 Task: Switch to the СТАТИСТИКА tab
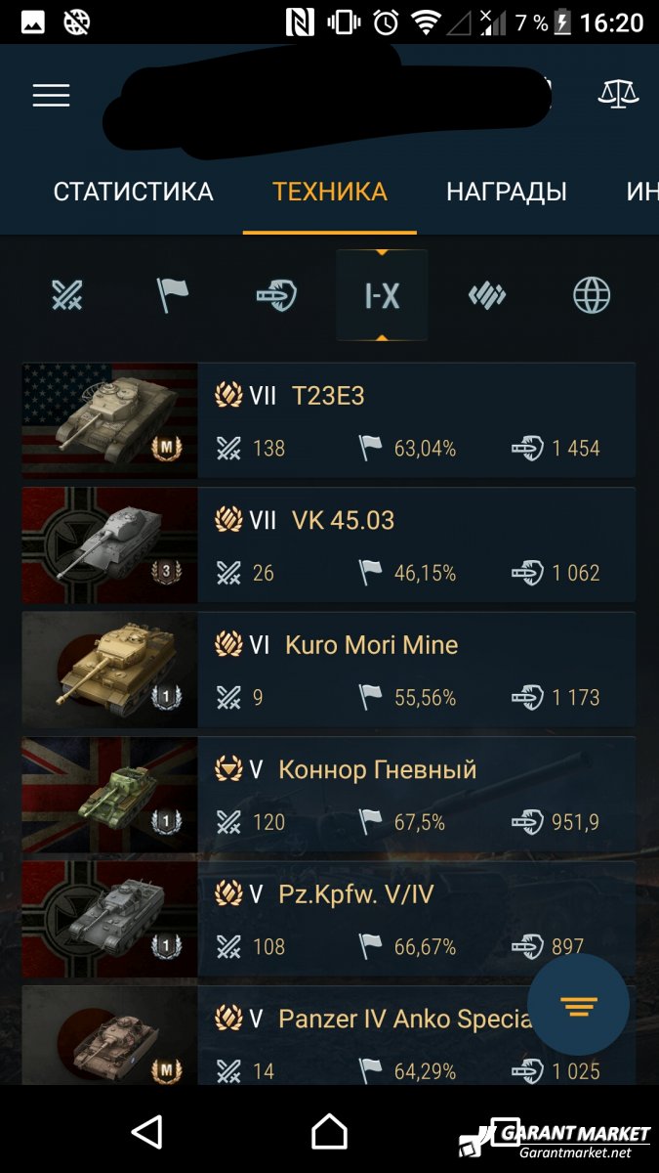coord(133,192)
